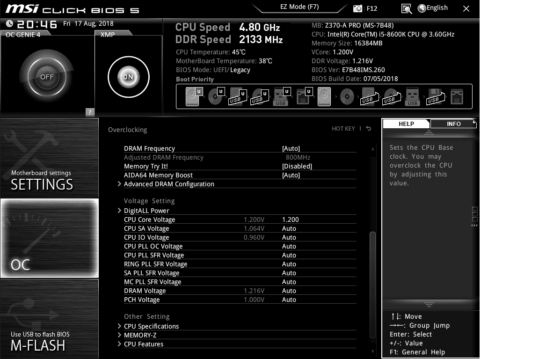Image resolution: width=539 pixels, height=359 pixels.
Task: Click the Voltage Setting section heading
Action: tap(149, 201)
